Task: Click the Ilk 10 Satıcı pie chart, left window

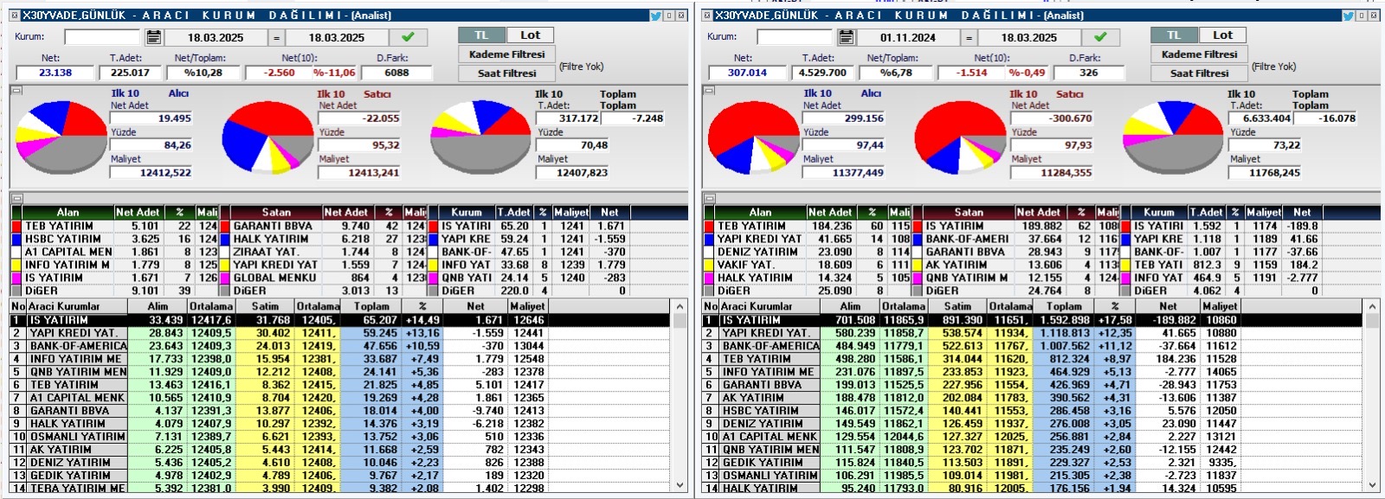Action: point(268,138)
